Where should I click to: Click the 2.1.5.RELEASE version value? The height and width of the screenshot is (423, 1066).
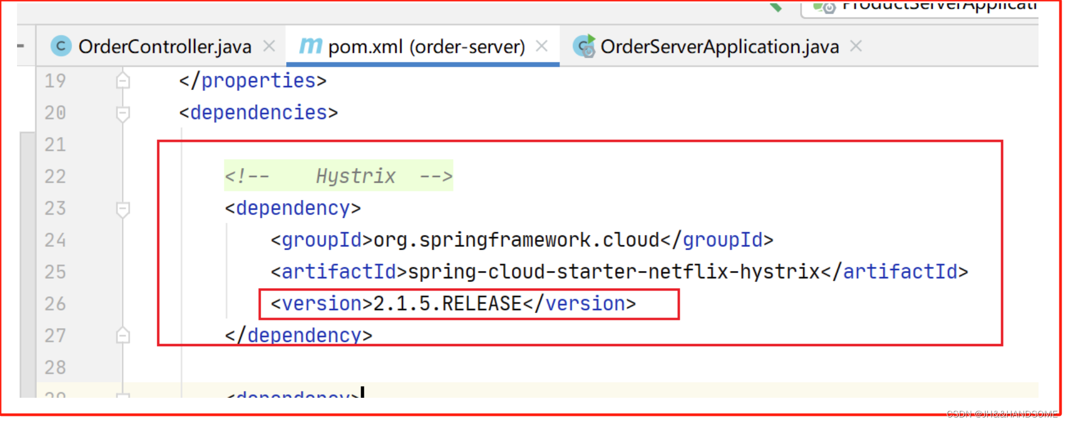click(447, 303)
